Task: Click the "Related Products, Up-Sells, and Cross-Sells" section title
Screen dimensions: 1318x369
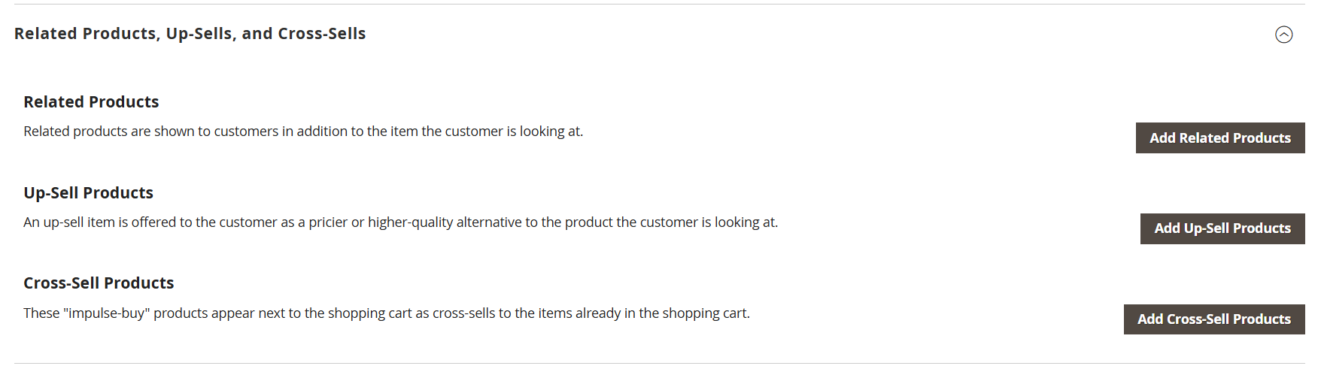Action: tap(190, 34)
